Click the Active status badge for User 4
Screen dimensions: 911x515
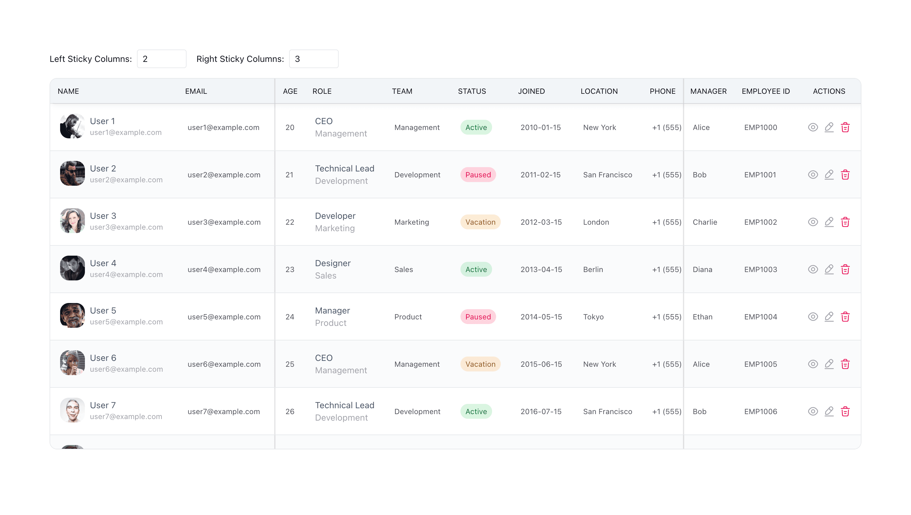pos(476,270)
